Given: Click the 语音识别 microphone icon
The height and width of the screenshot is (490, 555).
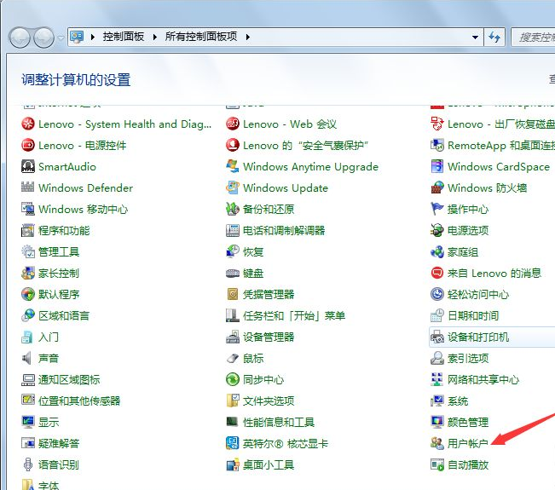Looking at the screenshot, I should pyautogui.click(x=28, y=464).
